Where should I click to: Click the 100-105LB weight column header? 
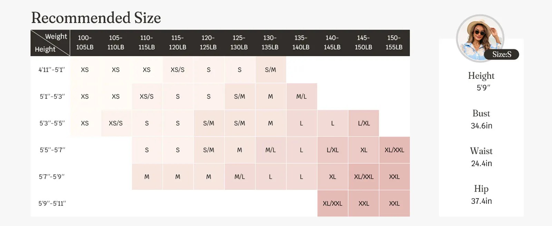coord(85,42)
